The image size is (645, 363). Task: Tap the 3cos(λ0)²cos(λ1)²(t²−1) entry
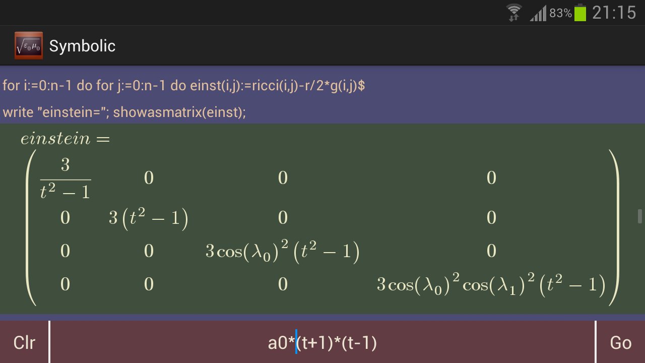click(x=491, y=285)
